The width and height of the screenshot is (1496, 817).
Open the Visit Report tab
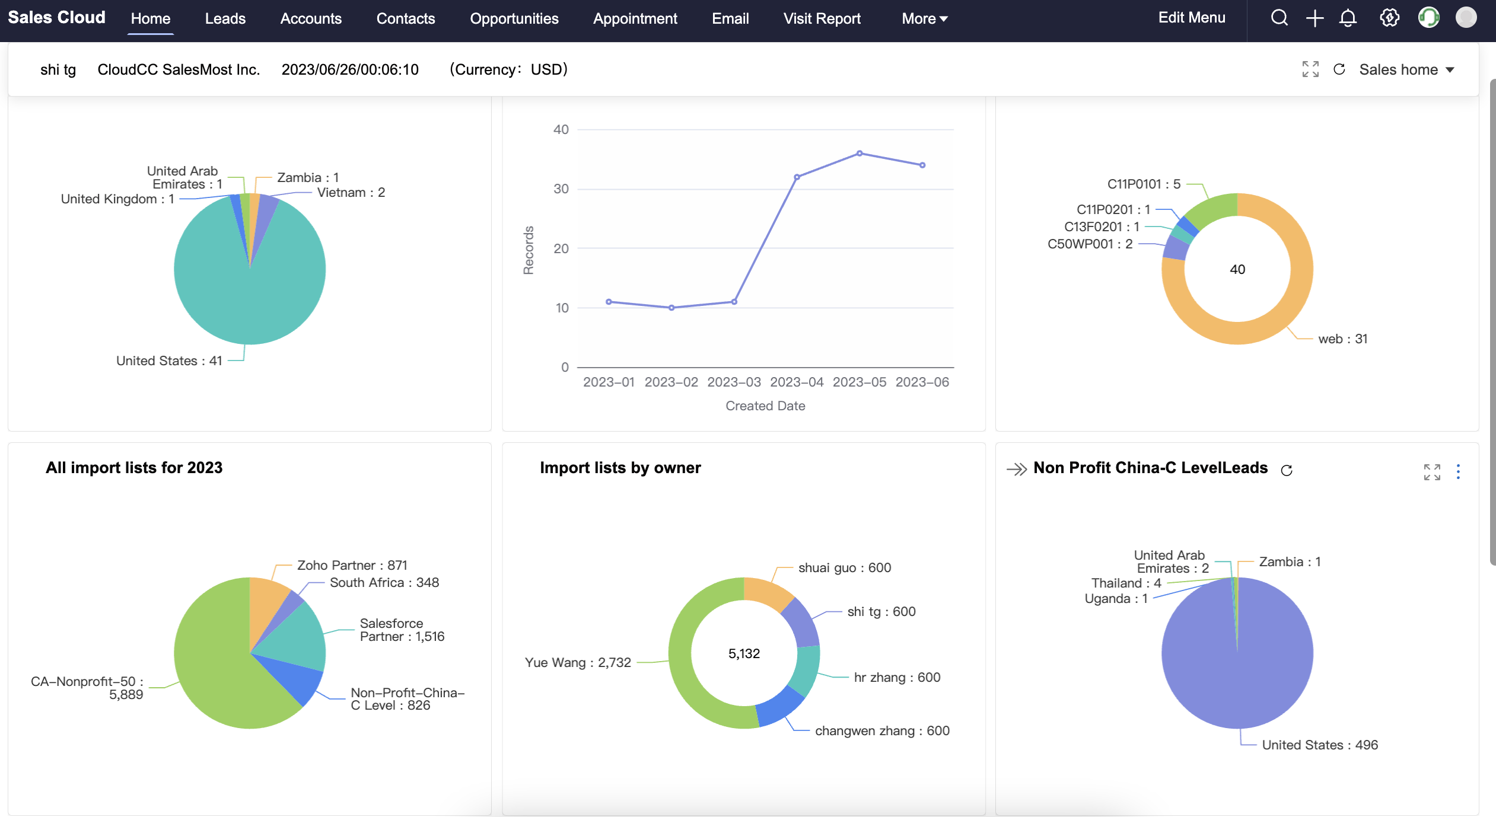[x=822, y=18]
